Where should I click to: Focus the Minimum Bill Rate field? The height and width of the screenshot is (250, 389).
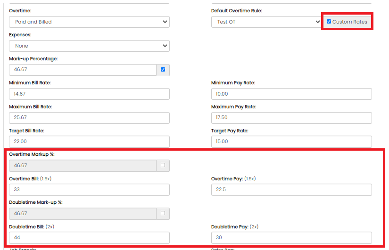point(89,94)
